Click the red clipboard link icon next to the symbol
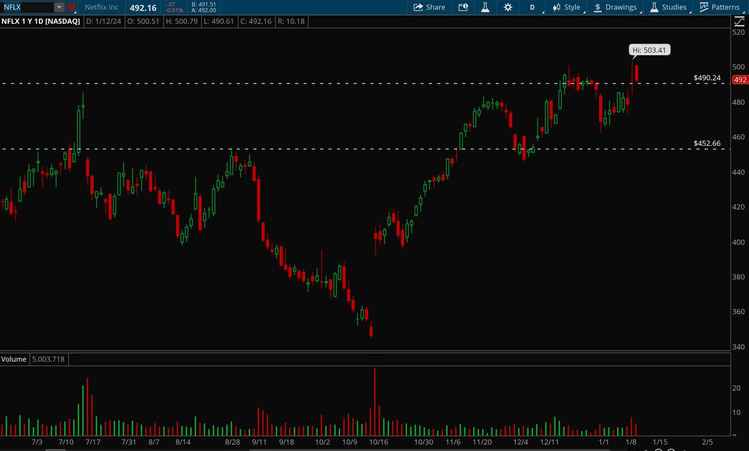The width and height of the screenshot is (749, 451). 72,7
